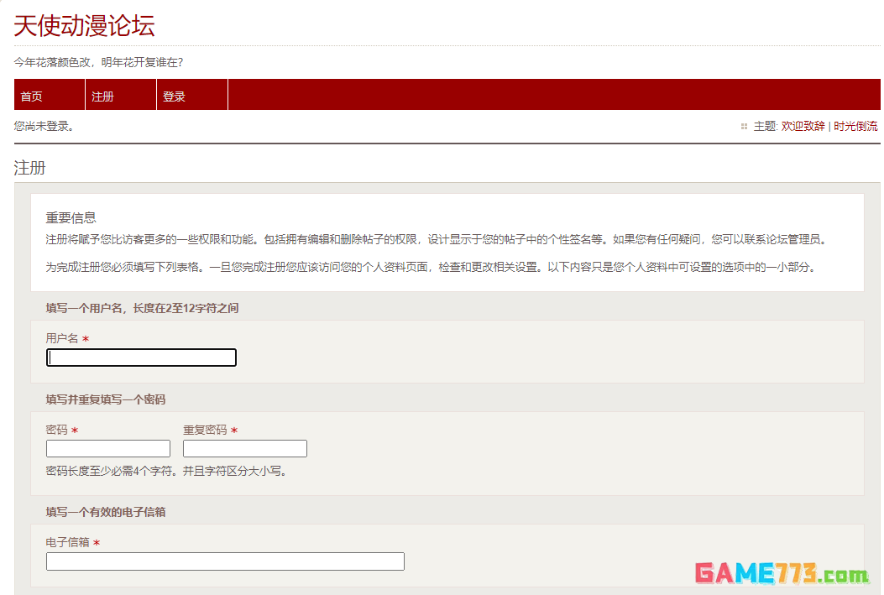Click into the 重复密码 input box
Image resolution: width=884 pixels, height=595 pixels.
click(245, 449)
